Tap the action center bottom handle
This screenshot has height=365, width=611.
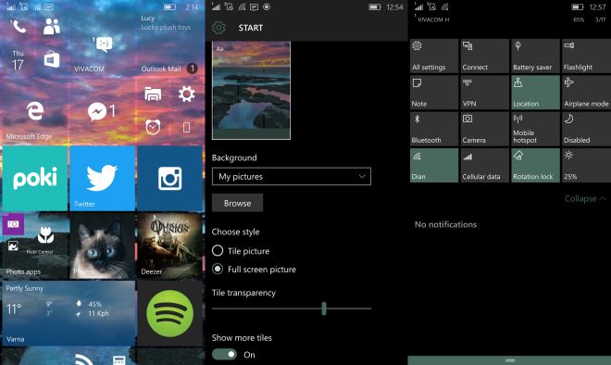pyautogui.click(x=510, y=360)
